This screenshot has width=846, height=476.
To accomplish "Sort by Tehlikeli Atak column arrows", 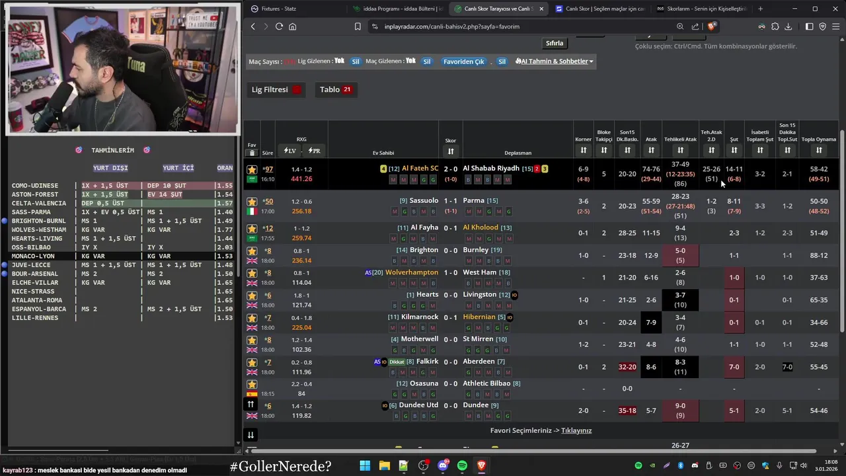I will click(680, 151).
